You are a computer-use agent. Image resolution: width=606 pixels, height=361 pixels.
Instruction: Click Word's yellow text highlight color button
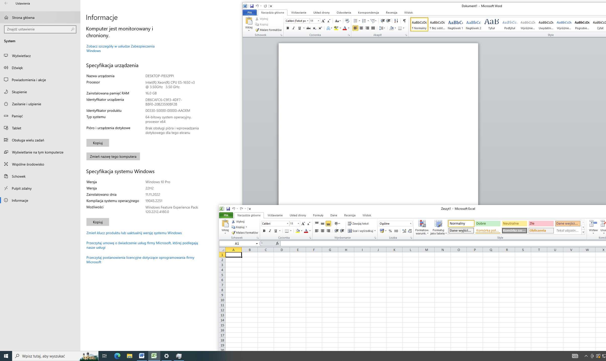click(x=336, y=28)
